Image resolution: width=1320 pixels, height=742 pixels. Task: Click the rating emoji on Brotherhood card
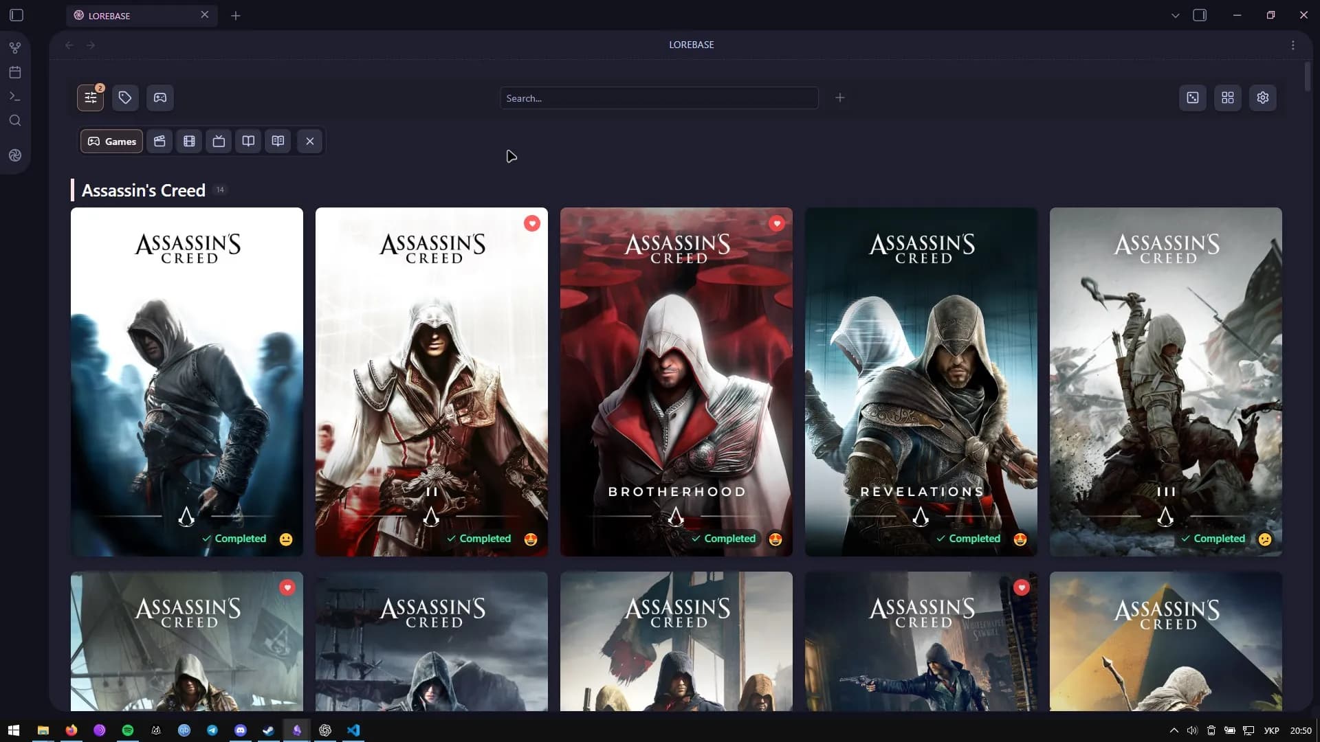pos(775,539)
